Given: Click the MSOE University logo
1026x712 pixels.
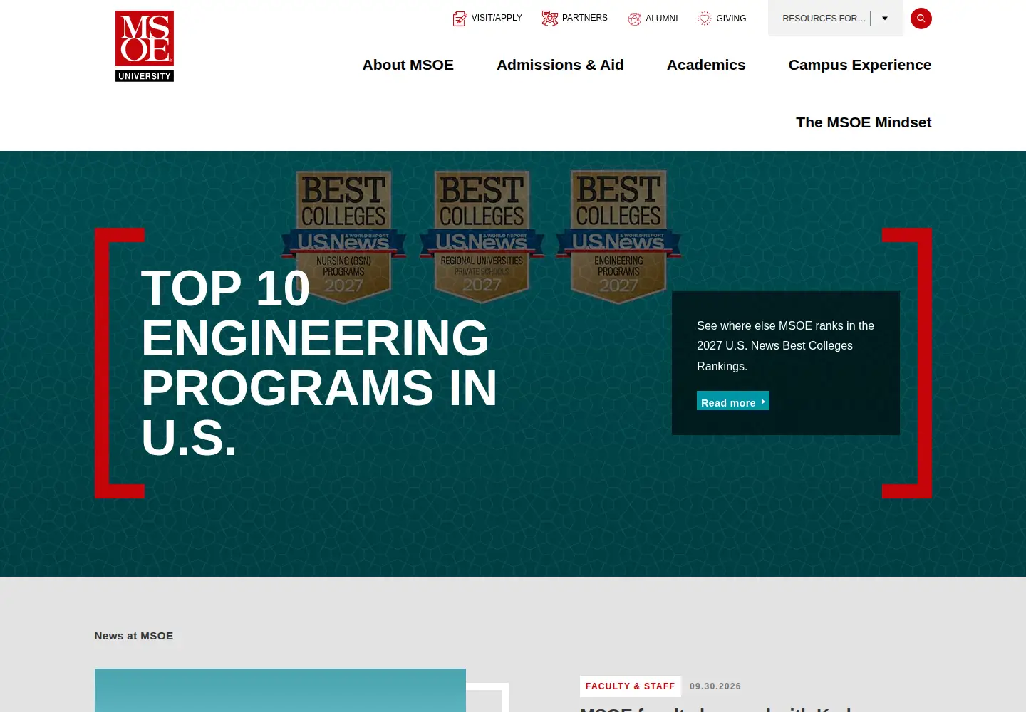Looking at the screenshot, I should point(145,46).
